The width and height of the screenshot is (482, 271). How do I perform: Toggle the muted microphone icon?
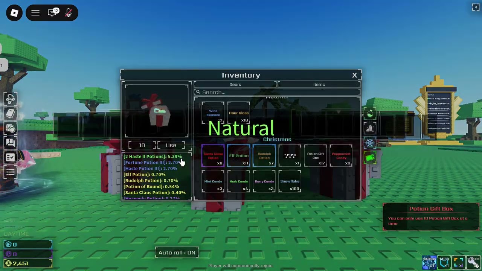[x=69, y=13]
